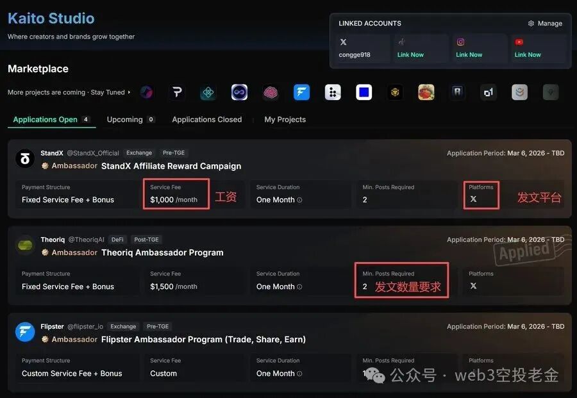This screenshot has width=577, height=398.
Task: Click the Pre-TGE tag on StandX card
Action: (x=174, y=153)
